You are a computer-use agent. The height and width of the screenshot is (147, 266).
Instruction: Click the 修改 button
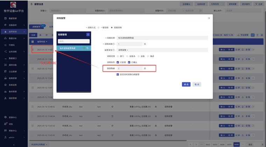tap(186, 84)
